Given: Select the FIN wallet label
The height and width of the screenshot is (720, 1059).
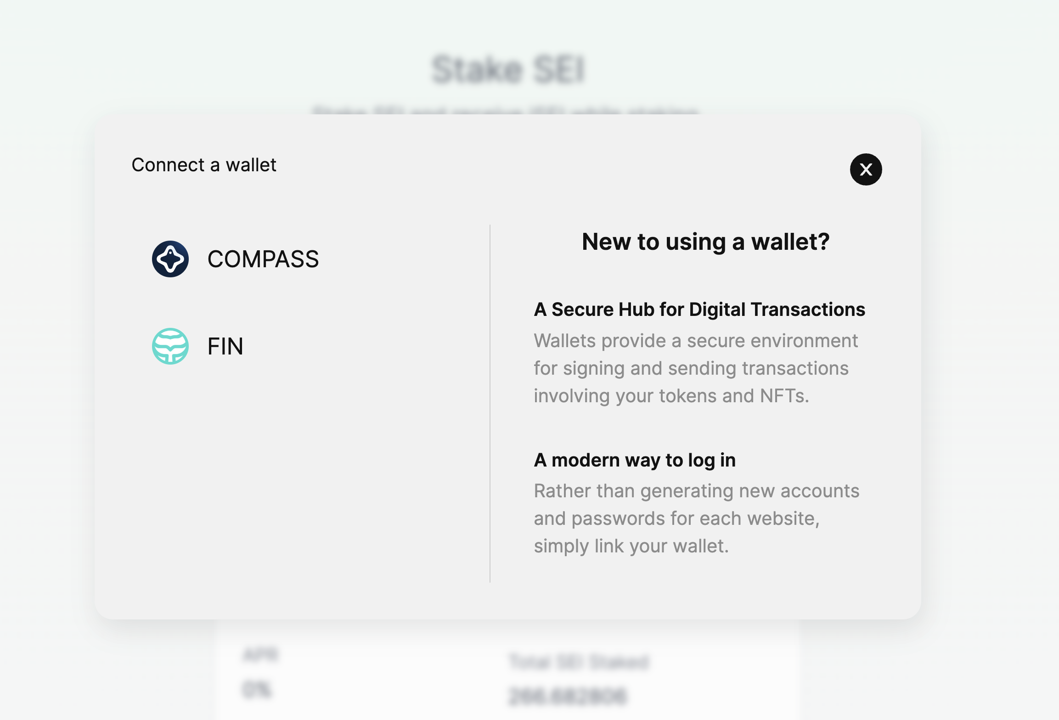Looking at the screenshot, I should coord(225,346).
